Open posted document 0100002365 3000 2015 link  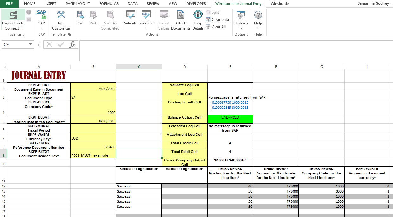[x=230, y=108]
